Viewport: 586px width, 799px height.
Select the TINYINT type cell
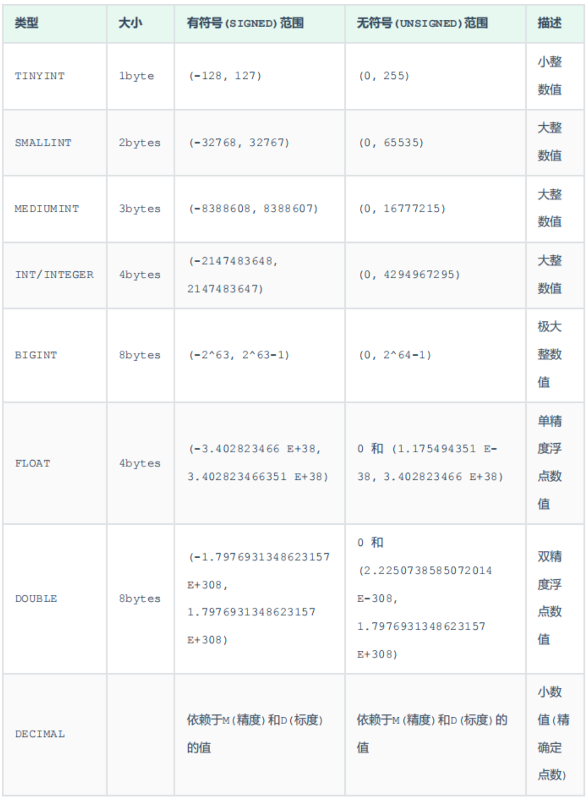[39, 76]
